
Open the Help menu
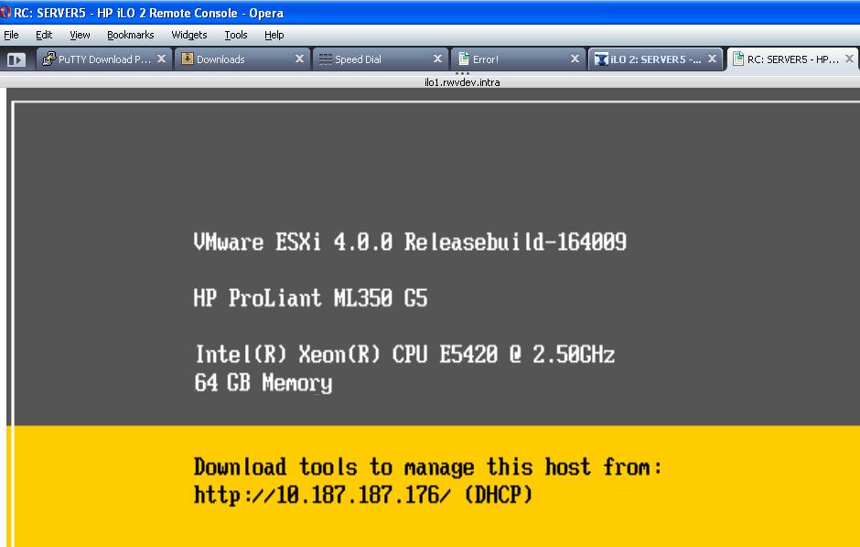274,35
